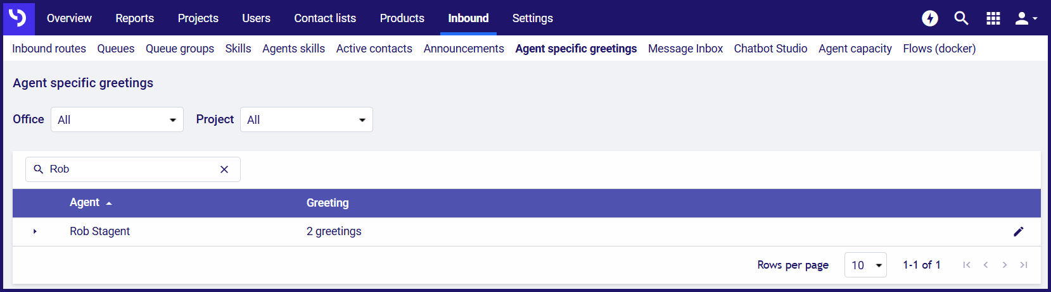Click the app logo in top-left corner
This screenshot has width=1051, height=292.
18,18
